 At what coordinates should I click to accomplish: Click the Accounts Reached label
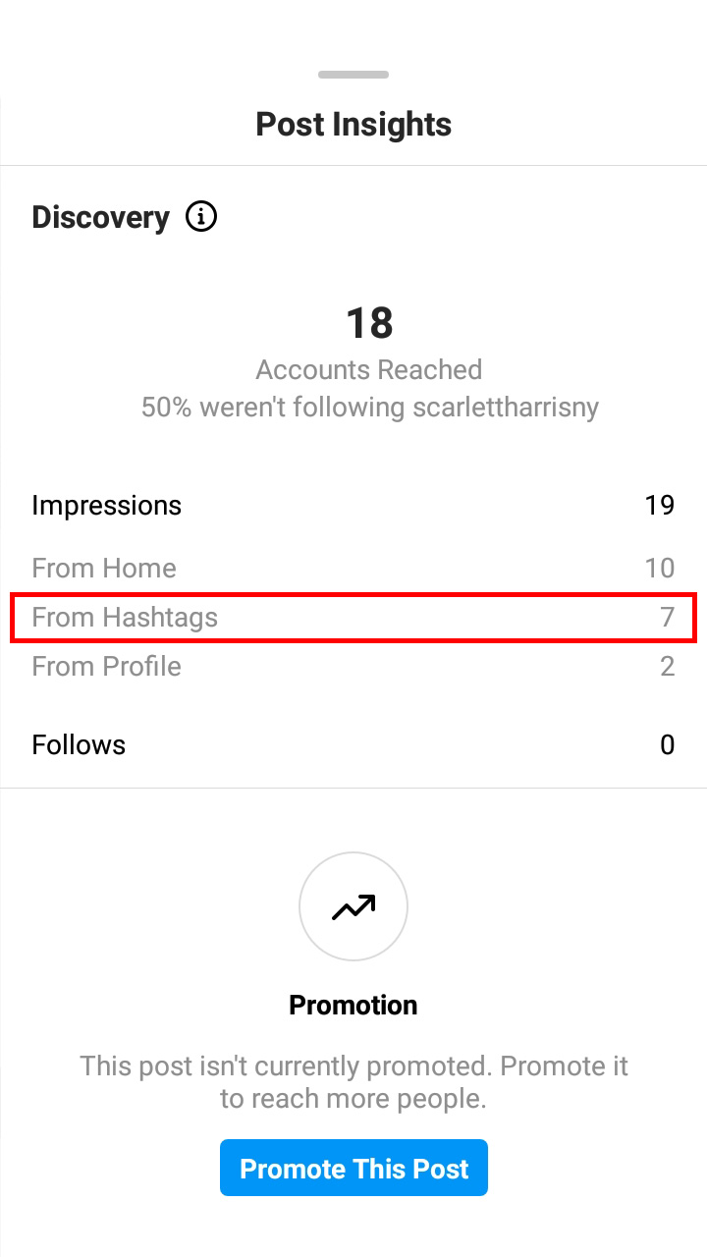point(369,370)
